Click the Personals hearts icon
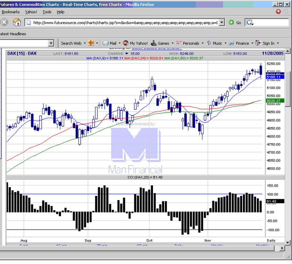 [x=178, y=43]
